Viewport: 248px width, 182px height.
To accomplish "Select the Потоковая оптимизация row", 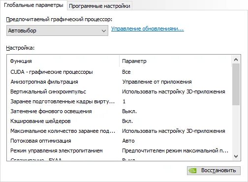I will [x=120, y=141].
